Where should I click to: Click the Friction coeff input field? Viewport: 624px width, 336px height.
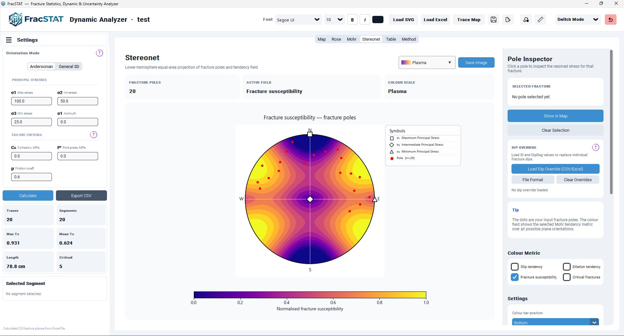pyautogui.click(x=32, y=177)
